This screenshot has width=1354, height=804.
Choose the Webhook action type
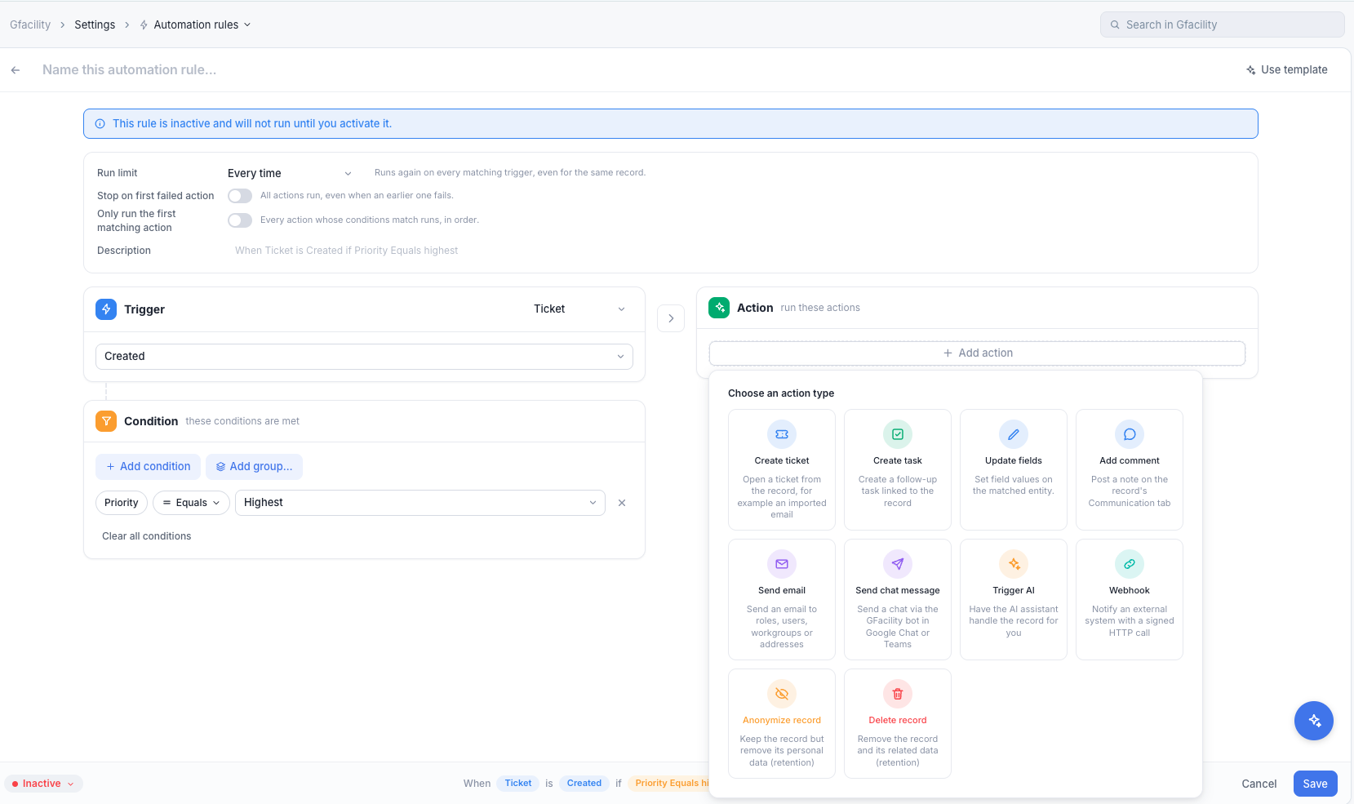(1130, 599)
